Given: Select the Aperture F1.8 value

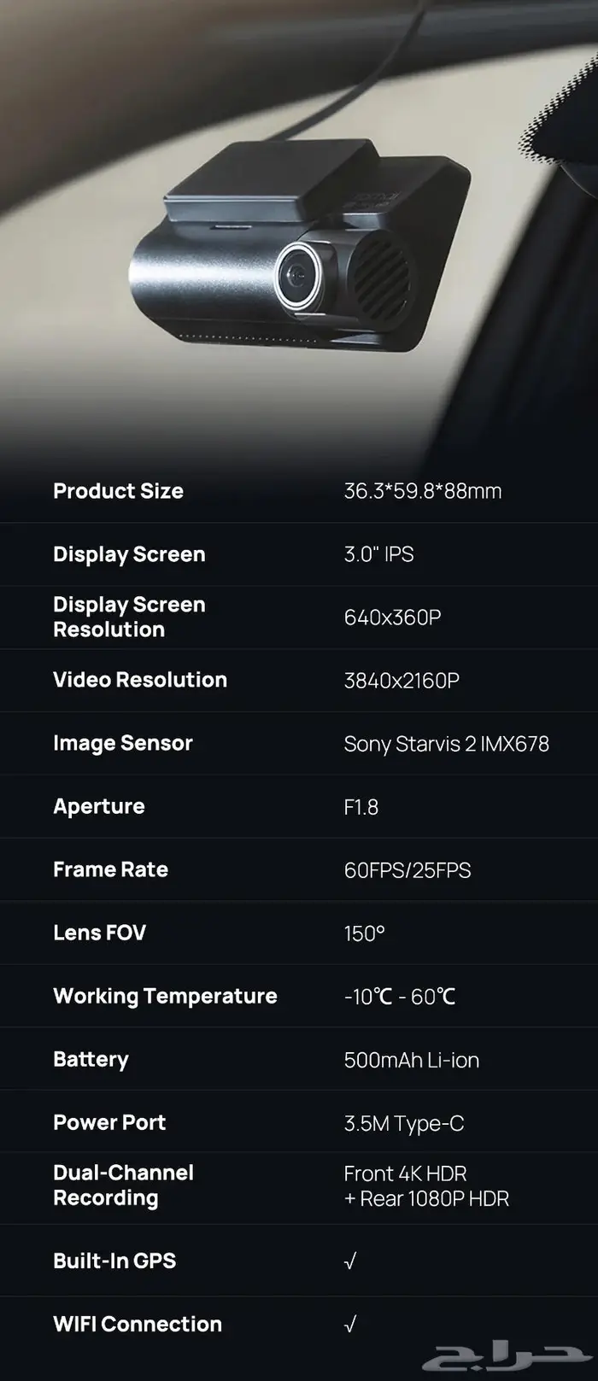Looking at the screenshot, I should (x=361, y=807).
